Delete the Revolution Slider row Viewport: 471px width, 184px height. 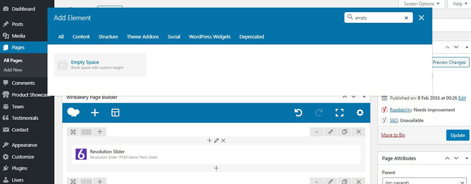(358, 132)
